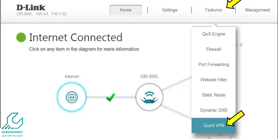This screenshot has width=278, height=139.
Task: Click the firmware version FW:1.02 text
Action: pos(59,14)
